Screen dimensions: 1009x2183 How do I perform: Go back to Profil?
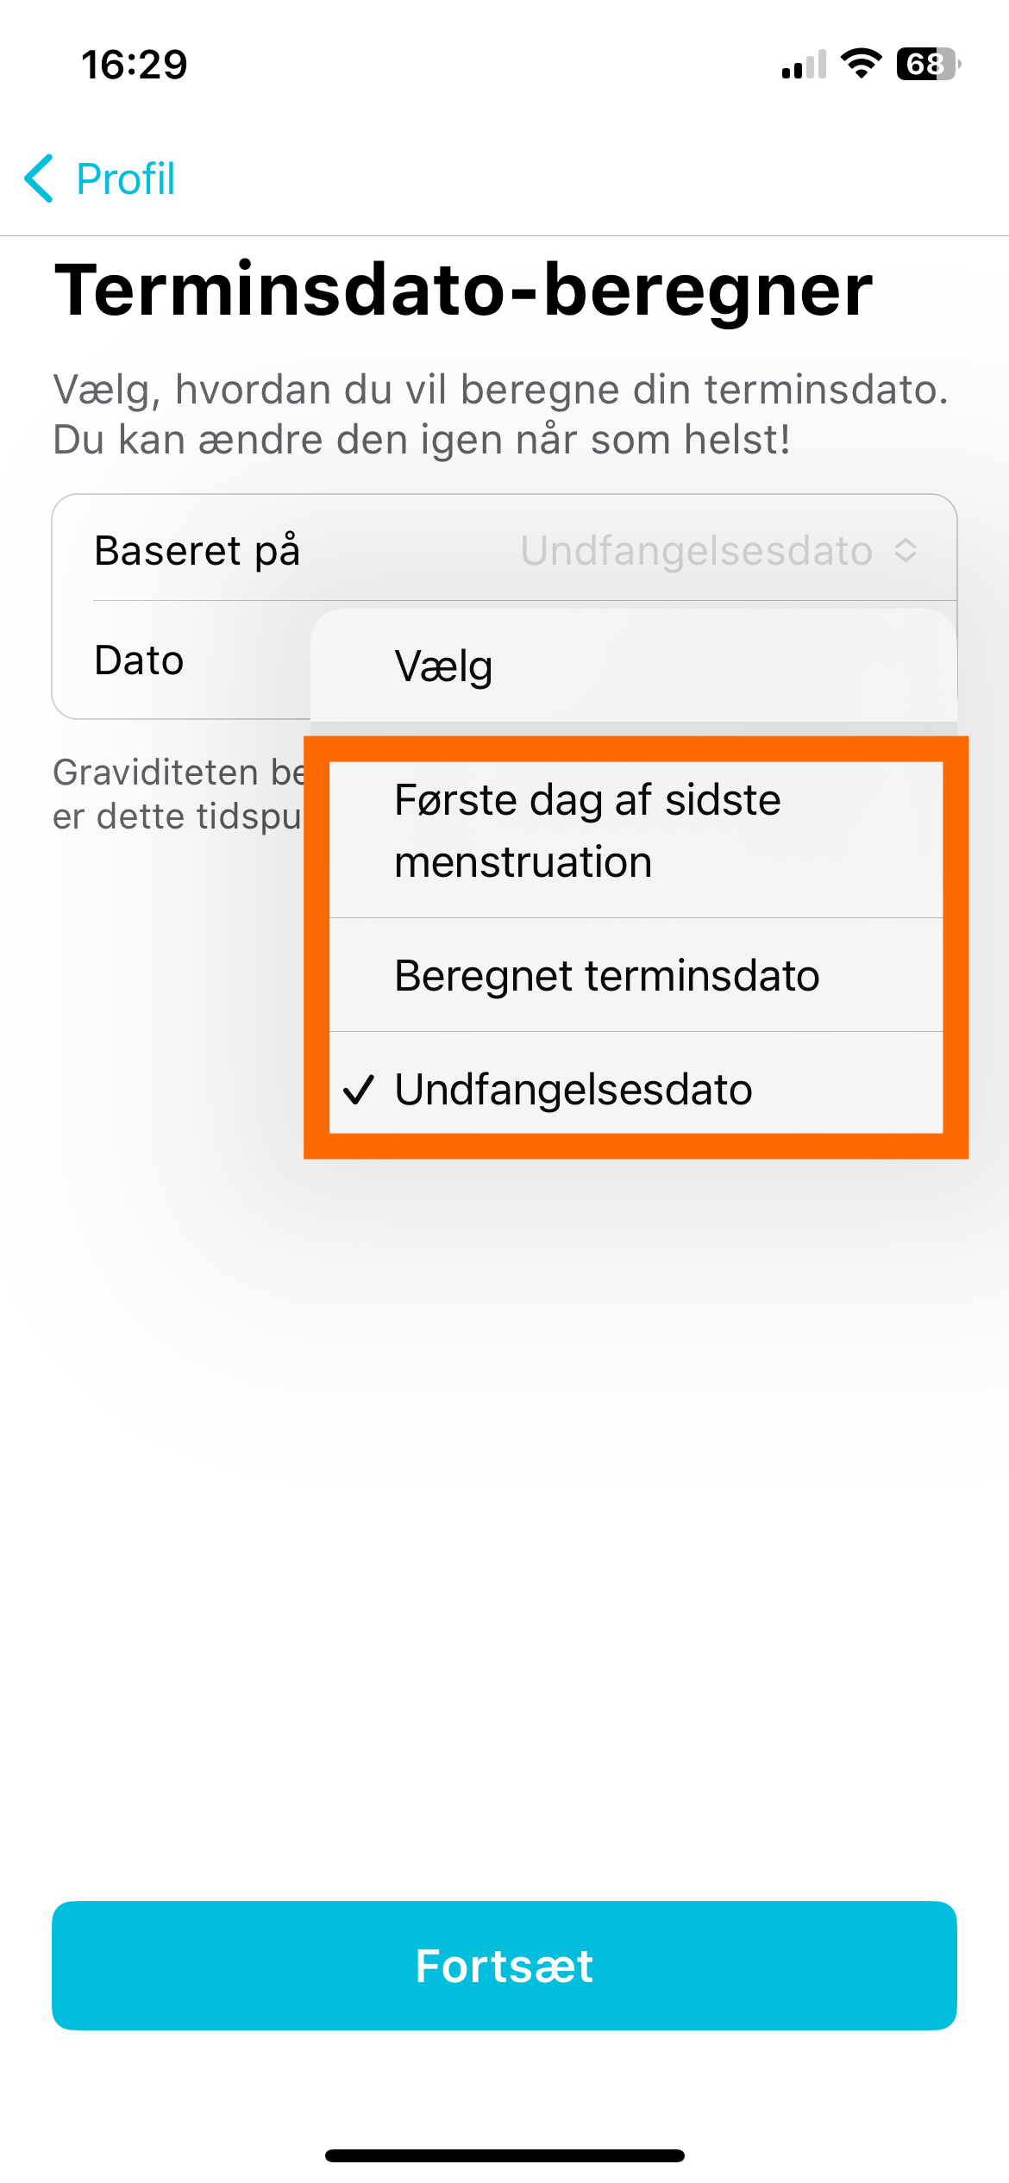[x=100, y=178]
